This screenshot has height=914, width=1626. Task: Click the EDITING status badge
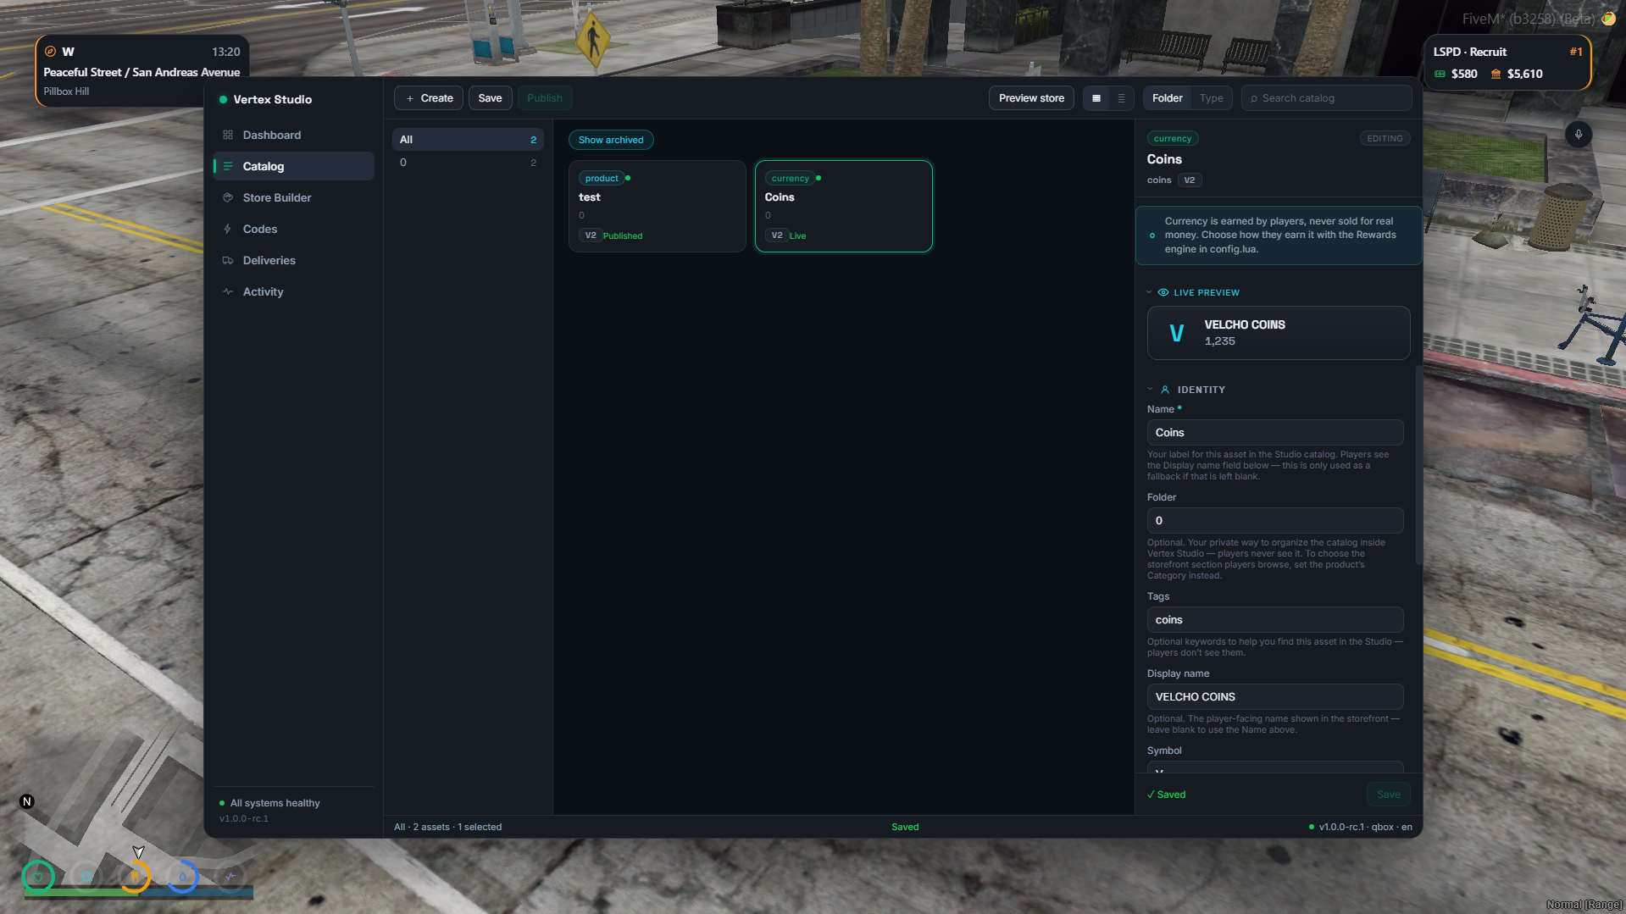1385,139
